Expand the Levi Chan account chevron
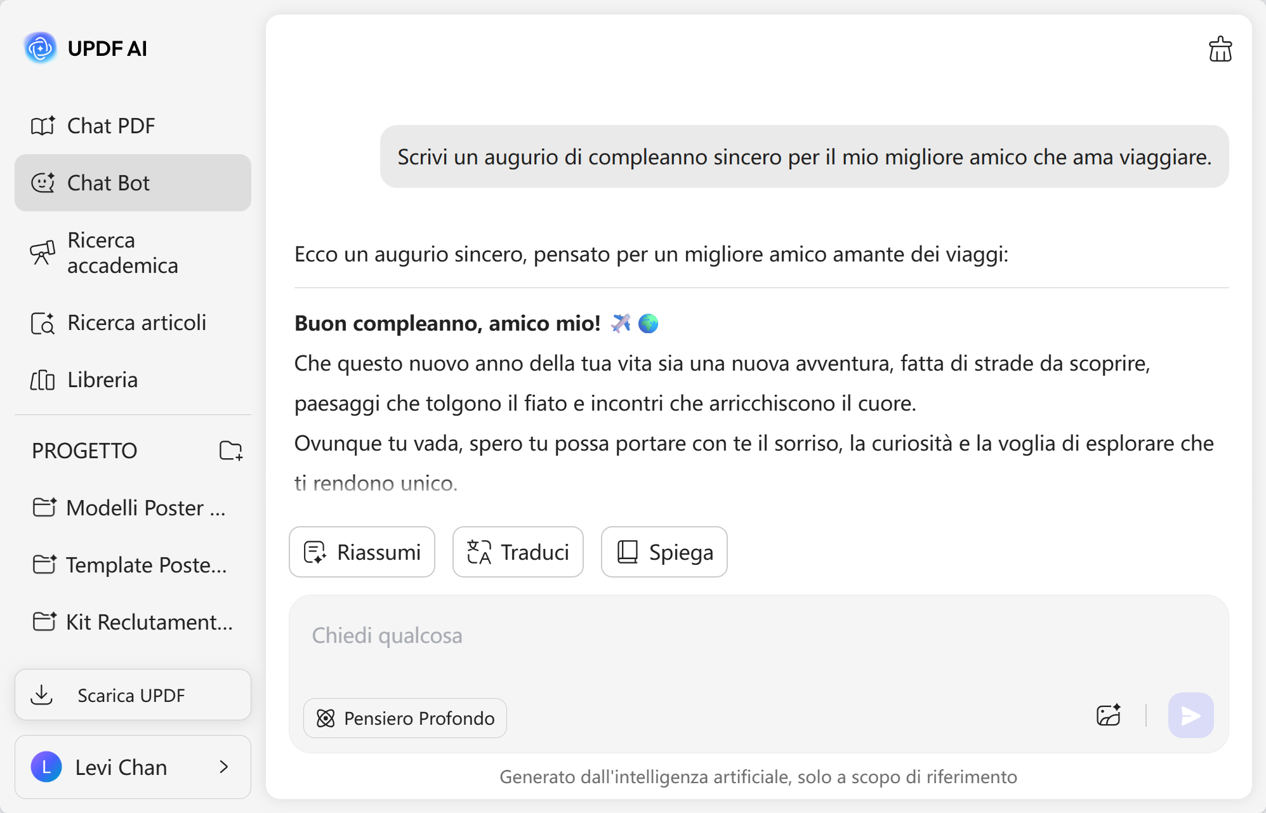1266x813 pixels. tap(223, 767)
